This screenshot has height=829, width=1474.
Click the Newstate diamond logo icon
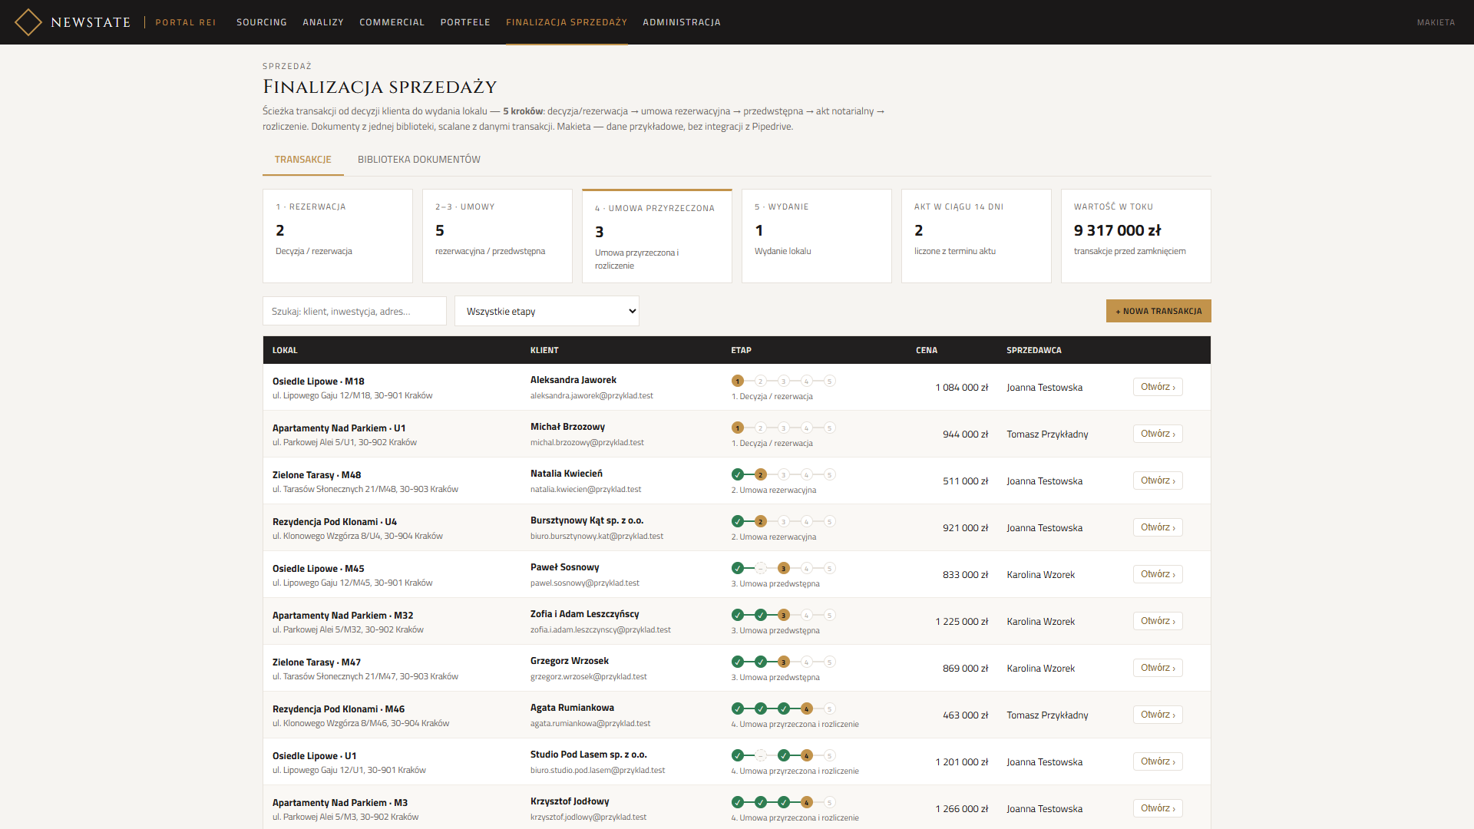point(28,22)
